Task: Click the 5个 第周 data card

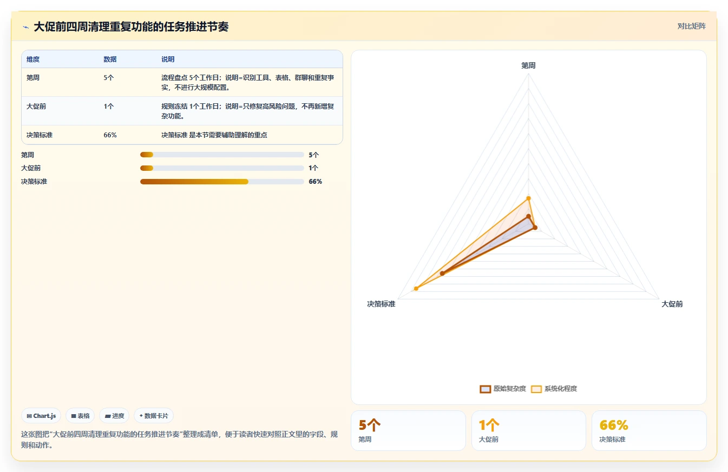Action: click(408, 430)
